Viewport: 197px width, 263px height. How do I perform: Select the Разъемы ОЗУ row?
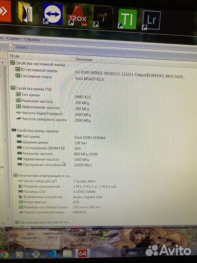pos(57,192)
